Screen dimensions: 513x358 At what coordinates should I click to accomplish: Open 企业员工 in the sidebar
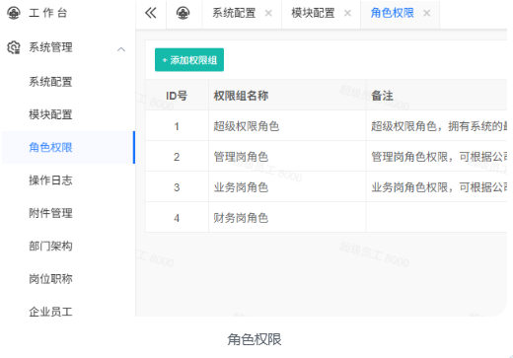click(x=50, y=312)
